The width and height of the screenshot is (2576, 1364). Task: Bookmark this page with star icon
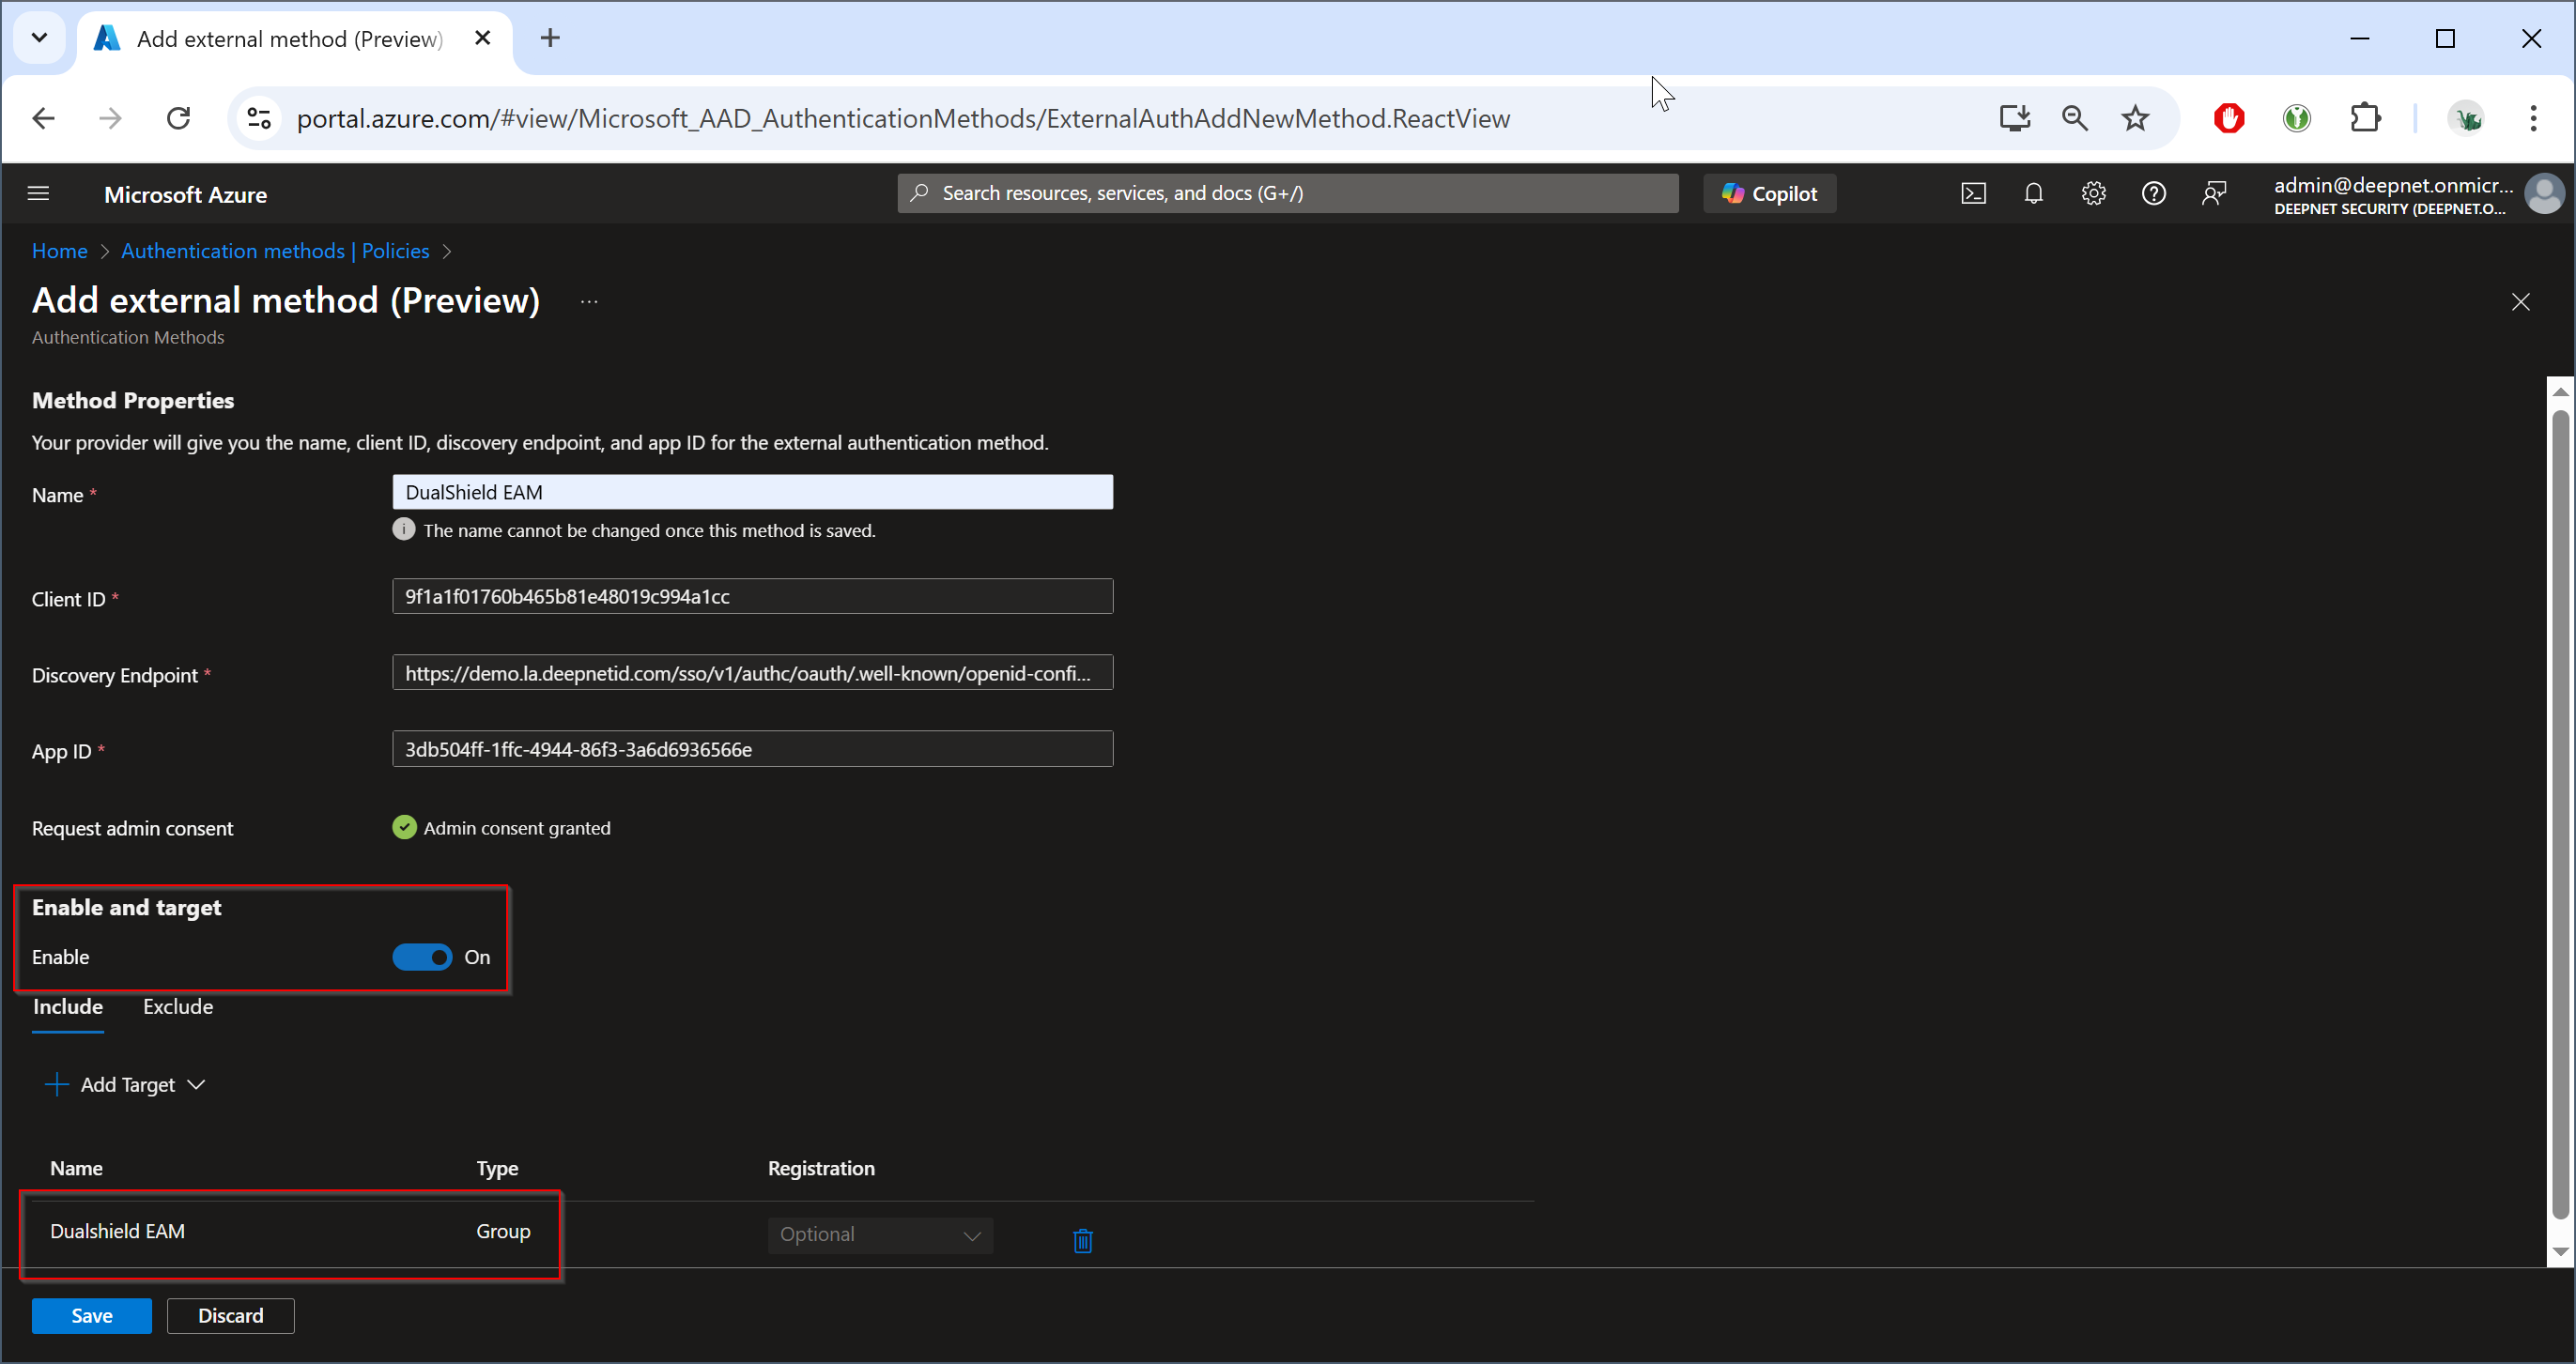pos(2135,119)
